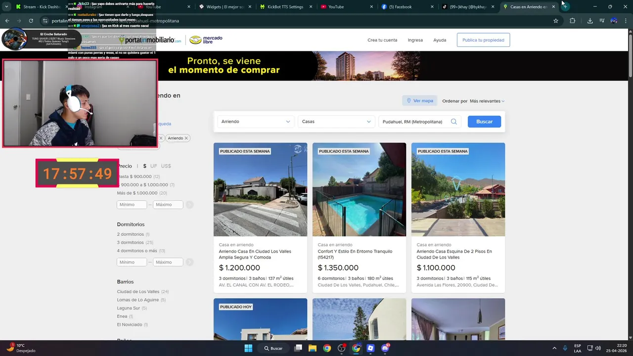This screenshot has height=356, width=633.
Task: Open the $ 1.200.000 house listing photo
Action: click(x=260, y=189)
